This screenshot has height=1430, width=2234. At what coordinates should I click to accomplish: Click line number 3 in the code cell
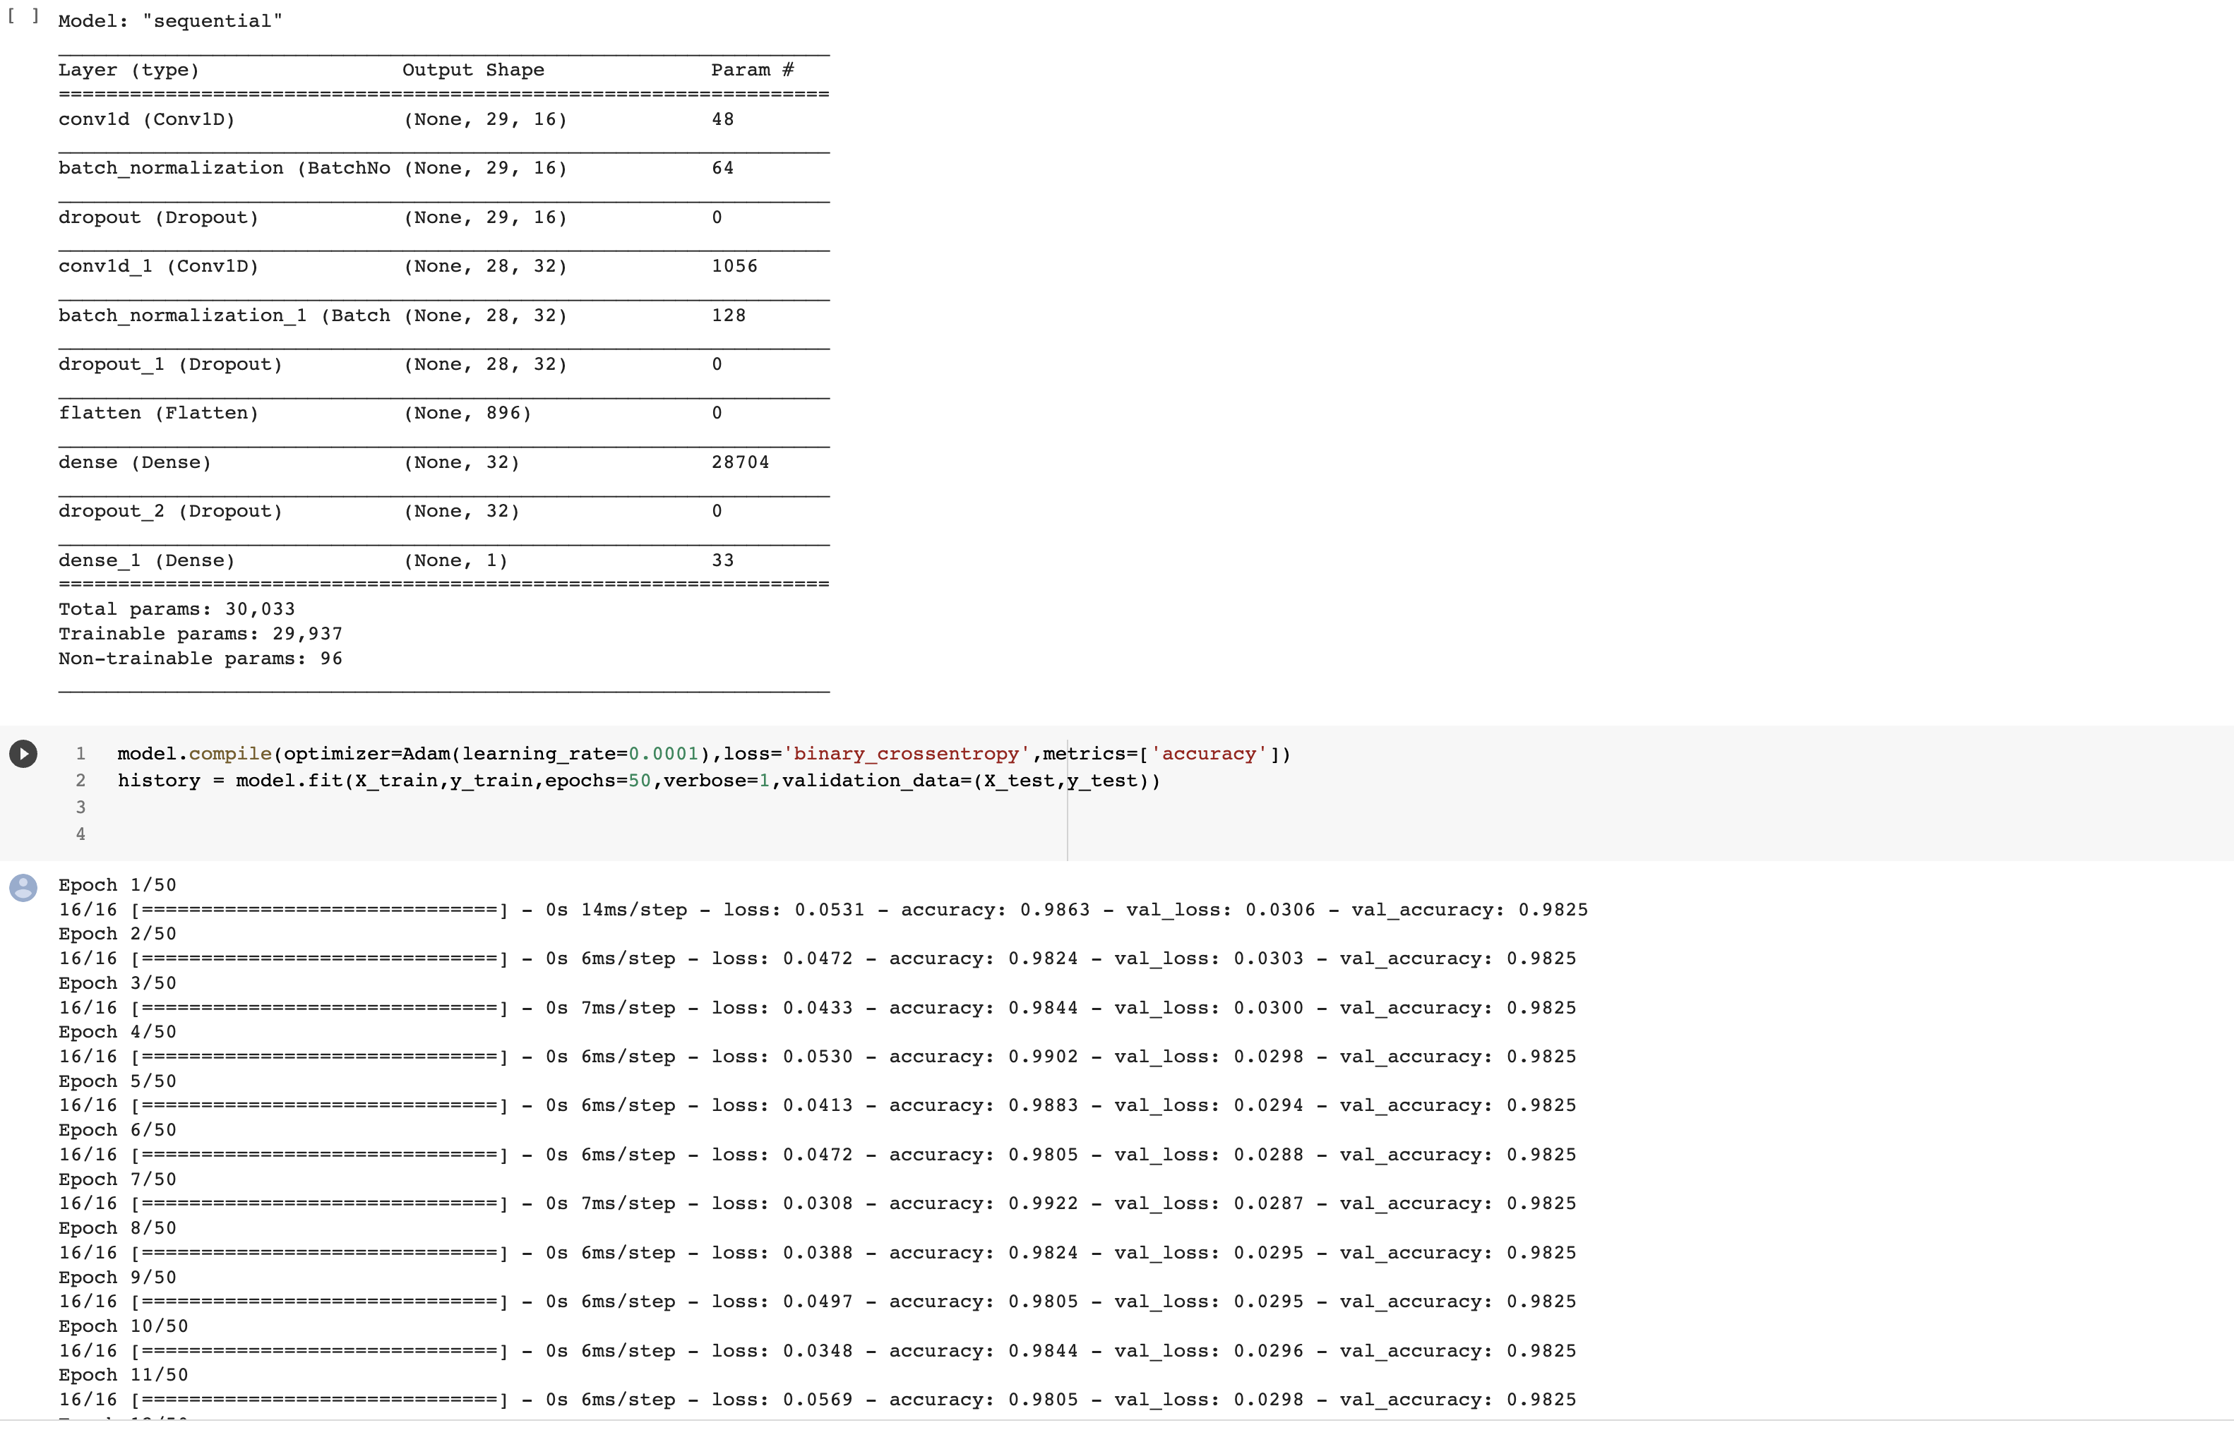coord(80,807)
